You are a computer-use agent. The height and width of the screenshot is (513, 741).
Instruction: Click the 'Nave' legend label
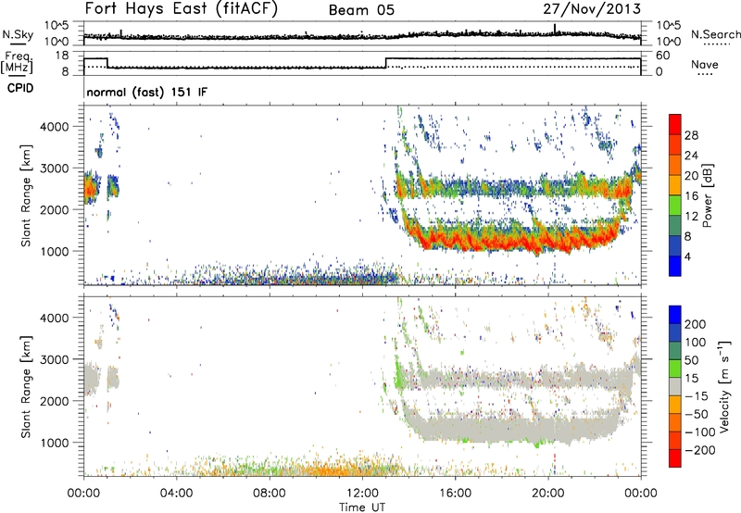tap(705, 64)
